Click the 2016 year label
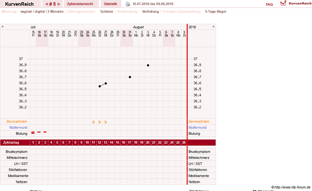312x191 pixels. tap(192, 27)
